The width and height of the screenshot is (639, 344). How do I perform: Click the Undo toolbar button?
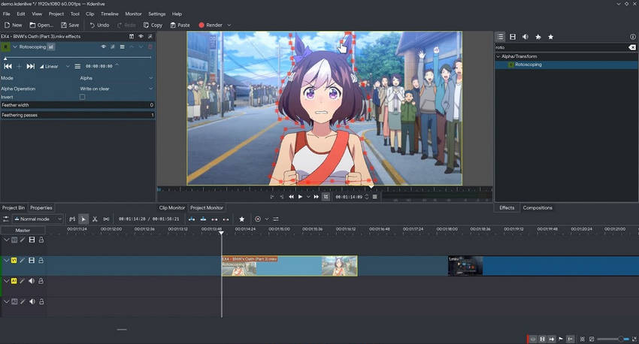[x=99, y=25]
